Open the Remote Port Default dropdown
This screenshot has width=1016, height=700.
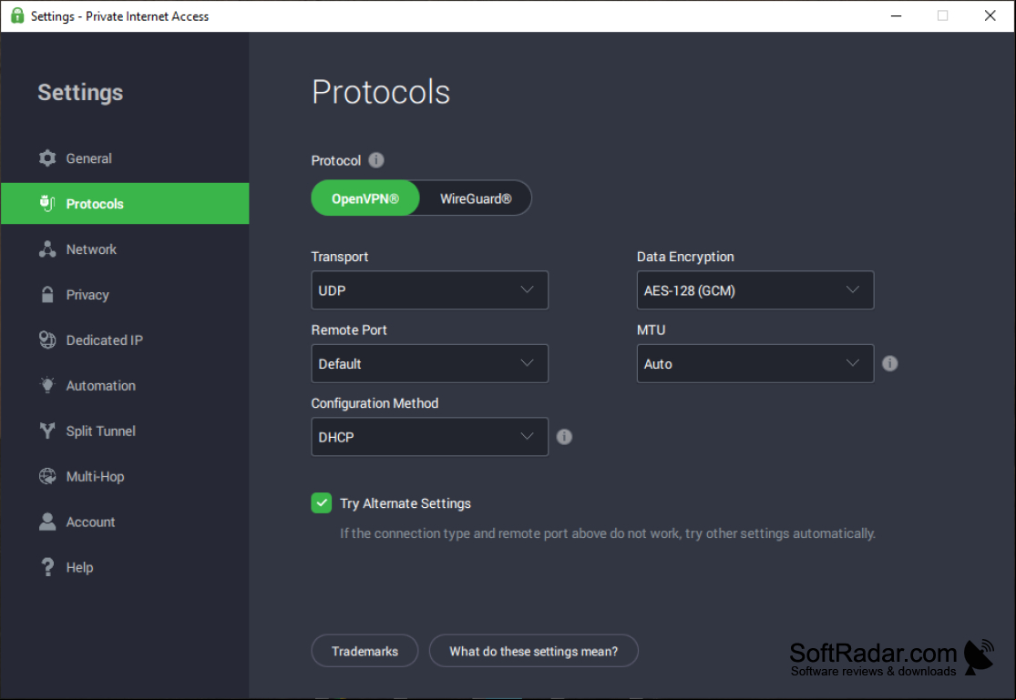coord(429,363)
